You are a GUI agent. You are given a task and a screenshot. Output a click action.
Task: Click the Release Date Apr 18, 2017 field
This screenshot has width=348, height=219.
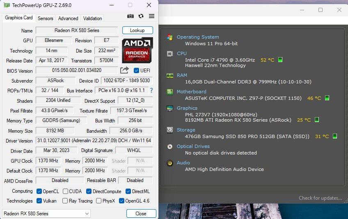tap(51, 60)
